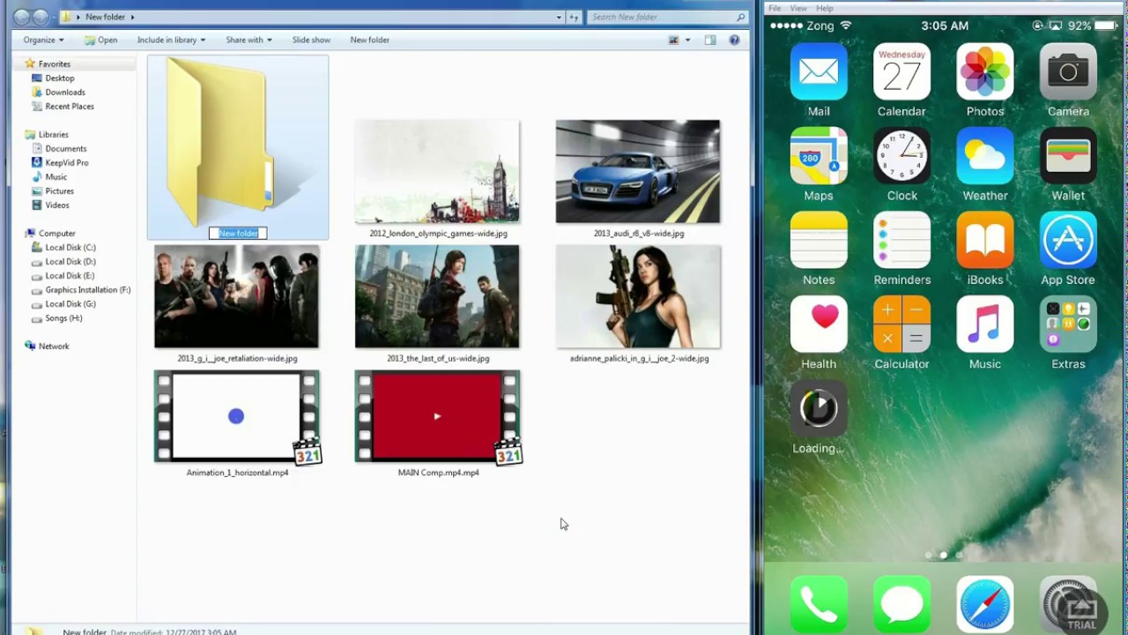Select the MAIN Comp.mp4.mp4 video file

(x=437, y=416)
